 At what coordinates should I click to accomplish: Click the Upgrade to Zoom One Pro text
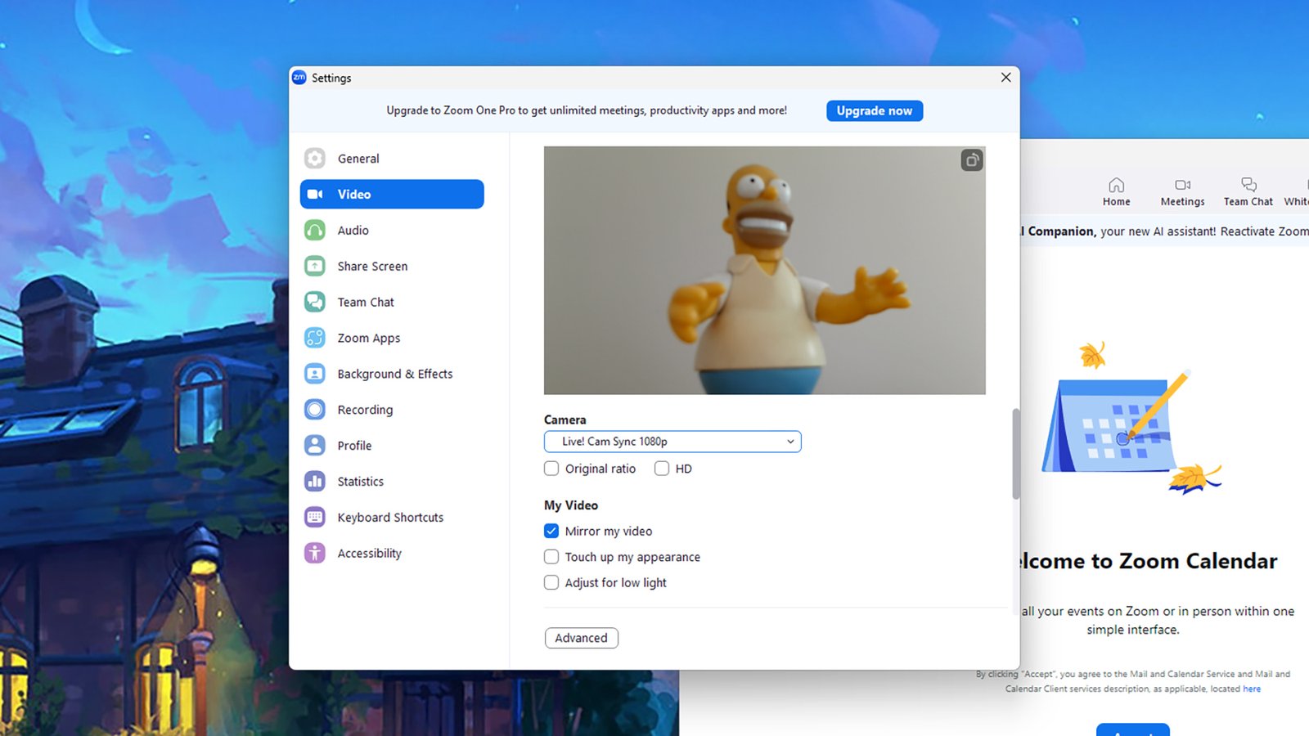pyautogui.click(x=587, y=110)
